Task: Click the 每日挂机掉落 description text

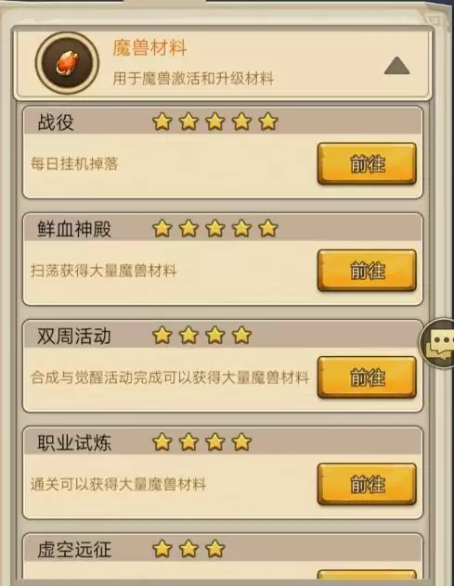Action: [x=74, y=164]
